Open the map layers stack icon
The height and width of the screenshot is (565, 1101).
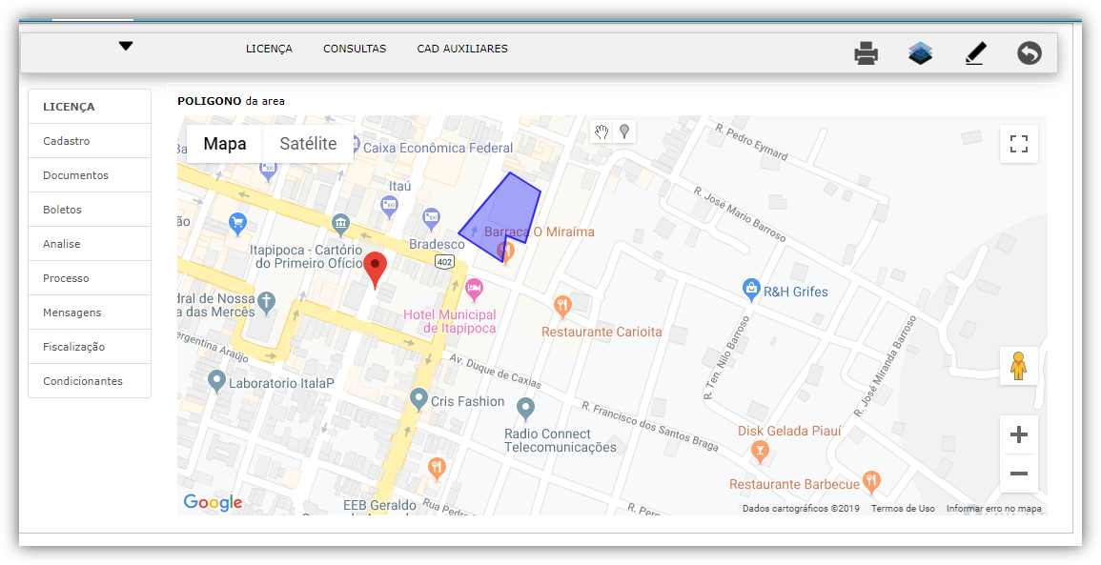click(x=920, y=53)
